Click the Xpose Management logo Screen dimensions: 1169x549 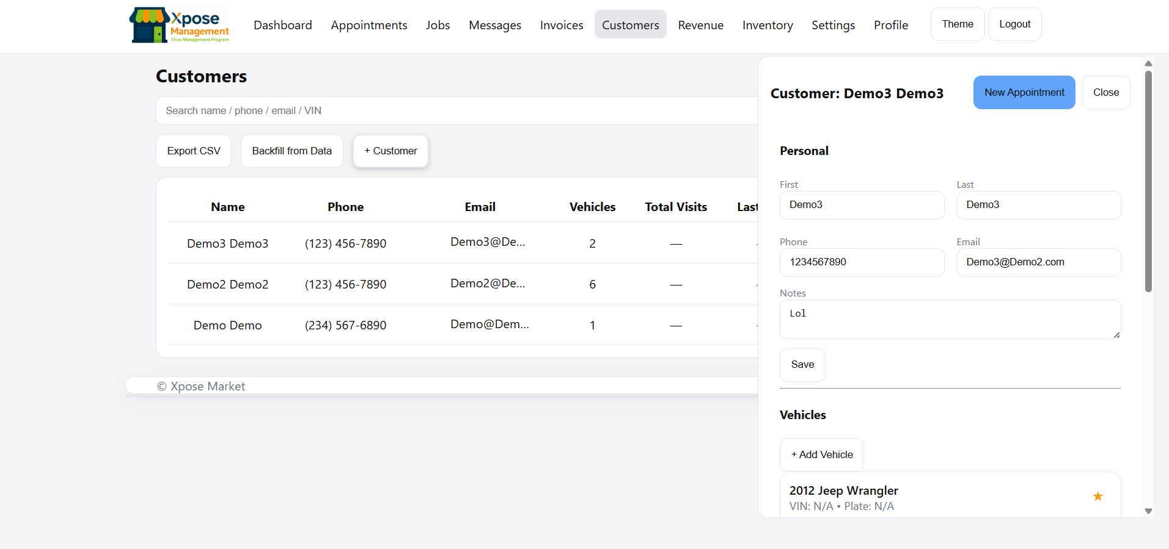coord(178,25)
